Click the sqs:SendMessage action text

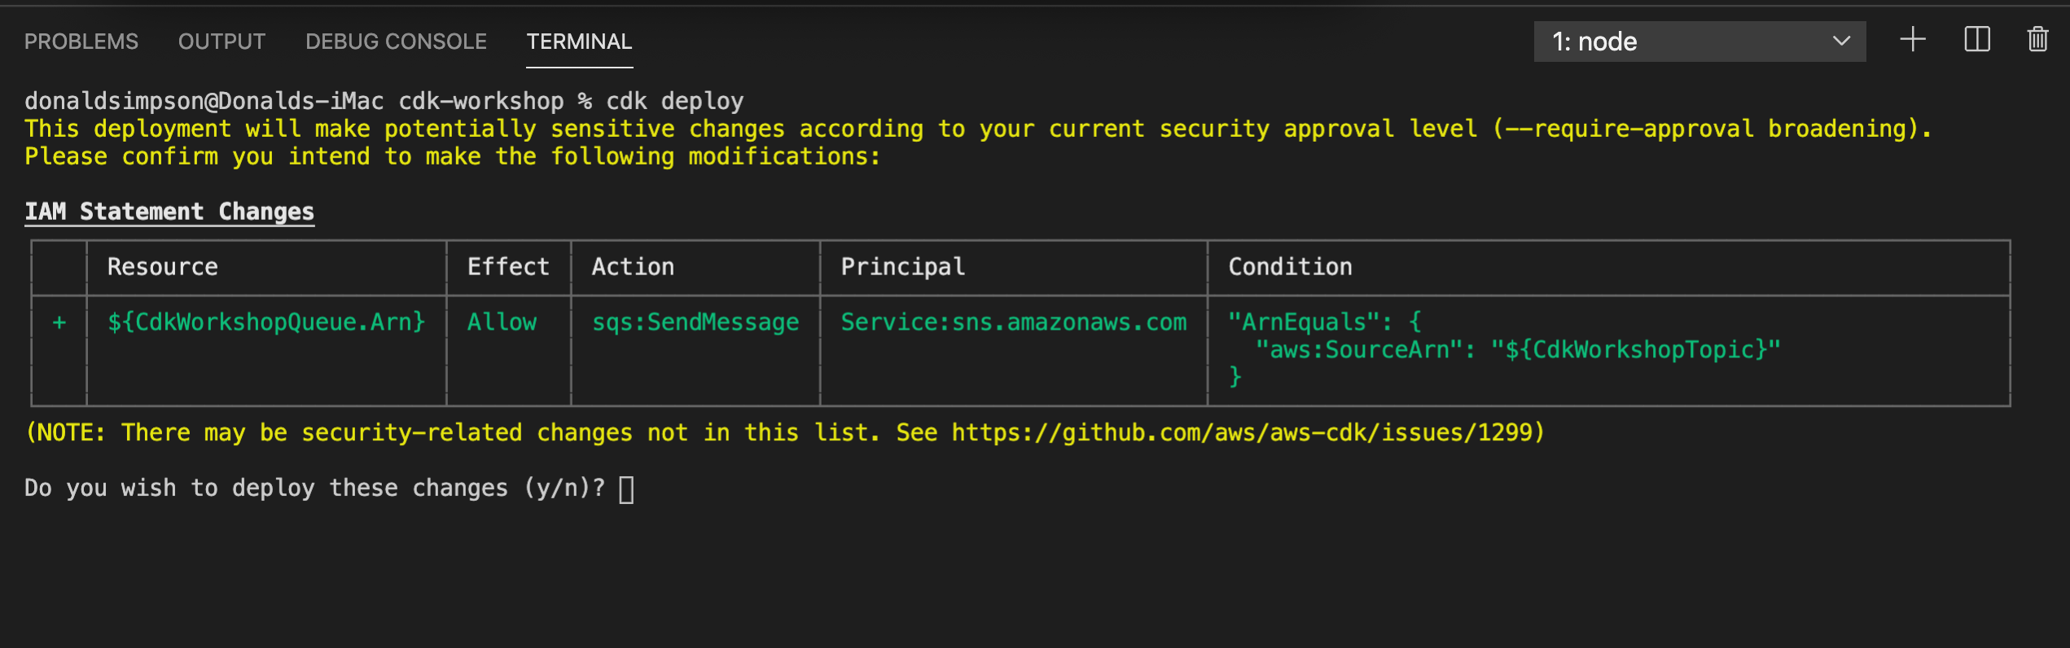pyautogui.click(x=695, y=322)
